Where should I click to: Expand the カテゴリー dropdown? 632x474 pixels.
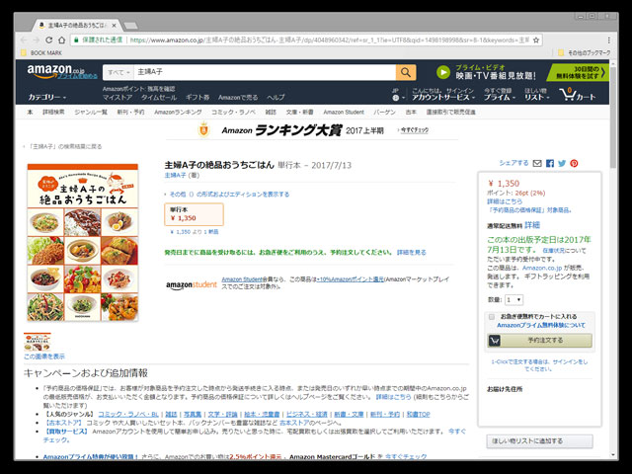46,97
